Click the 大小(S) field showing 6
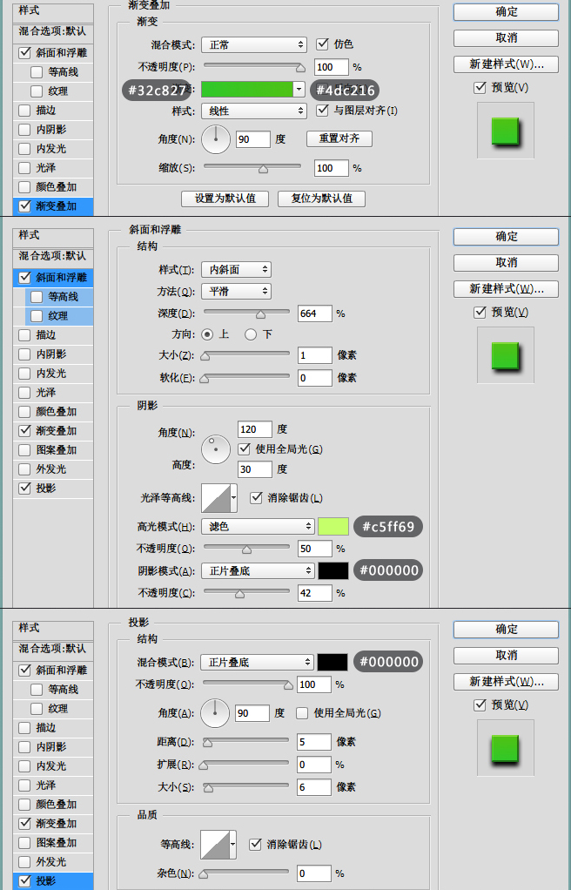571x890 pixels. [314, 787]
